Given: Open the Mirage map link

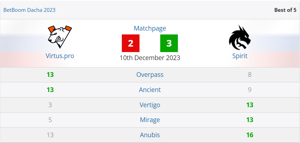Looking at the screenshot, I should tap(150, 120).
